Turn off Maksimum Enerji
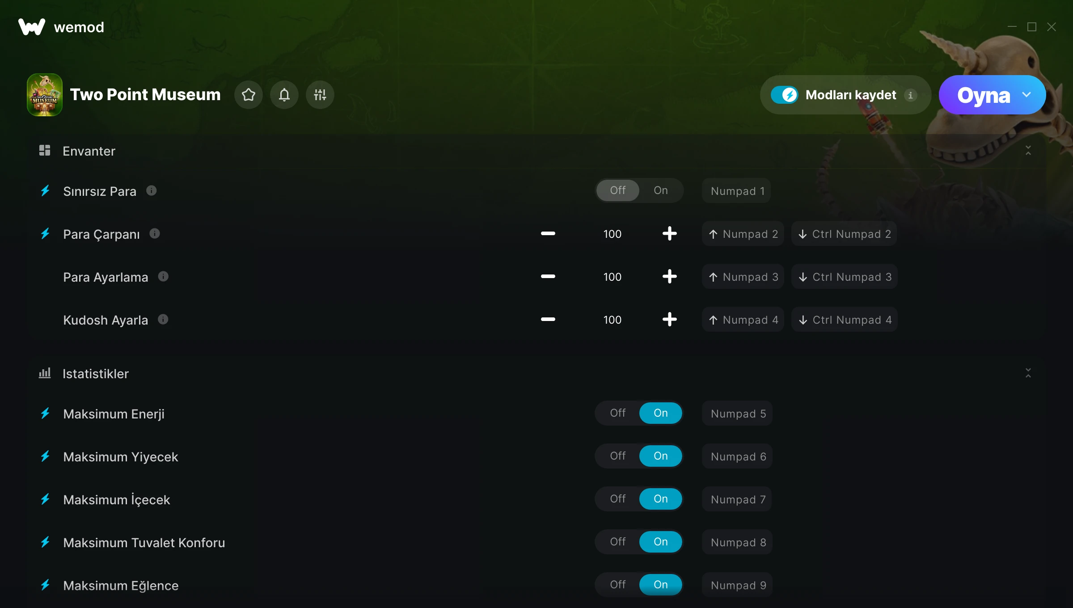1073x608 pixels. pyautogui.click(x=618, y=414)
